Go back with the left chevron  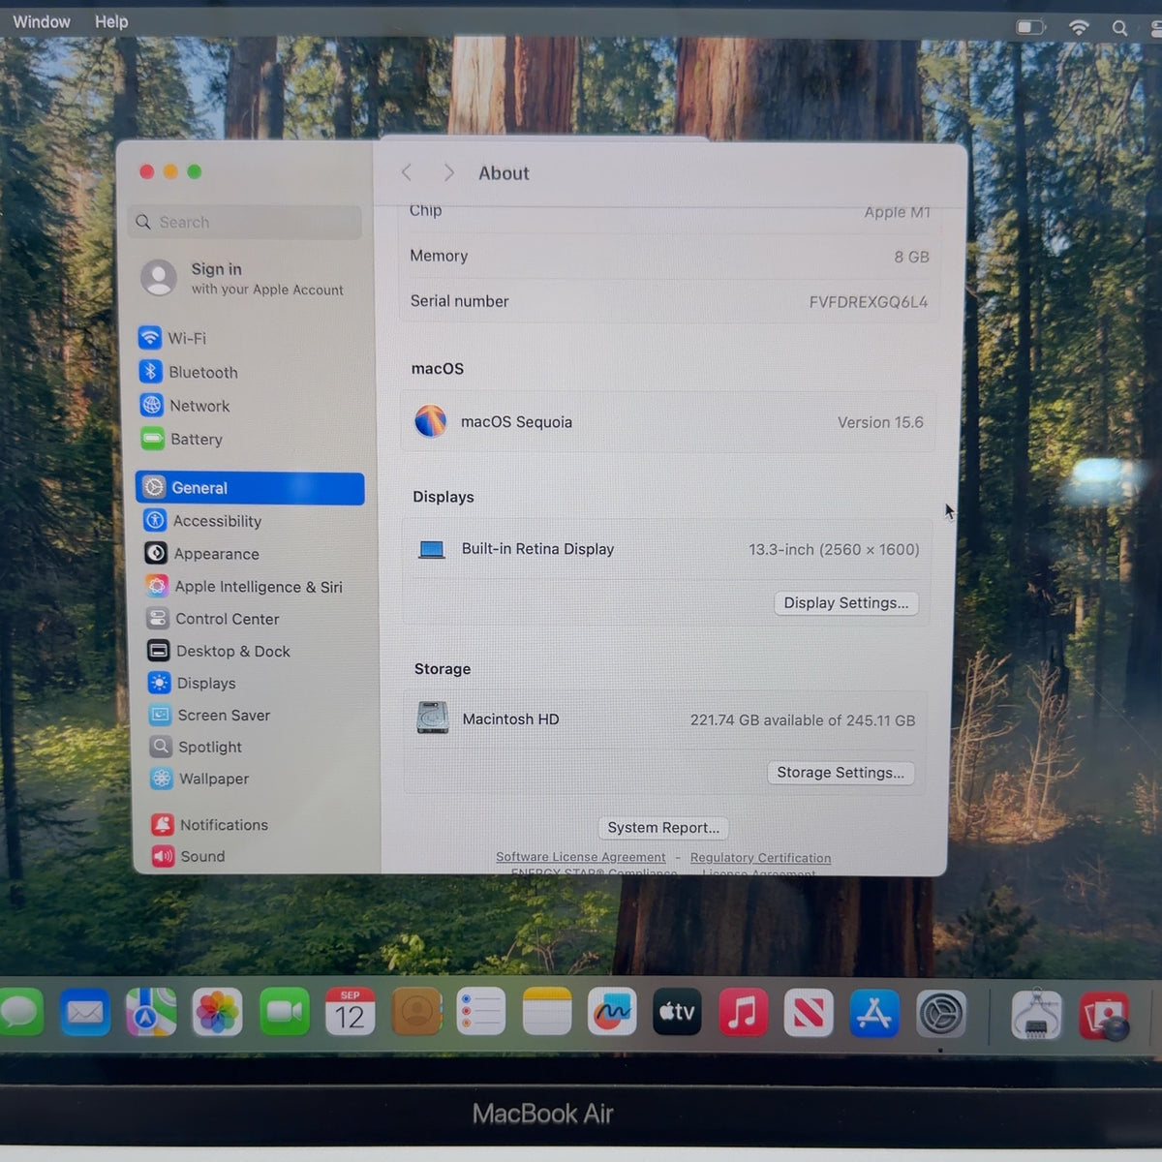tap(407, 172)
